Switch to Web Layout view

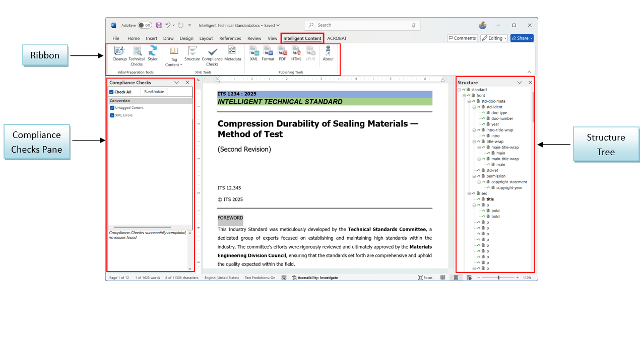click(469, 277)
